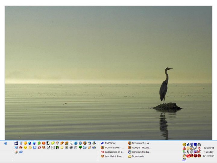
Task: Click the yellow gear wheel tray icon
Action: click(184, 144)
